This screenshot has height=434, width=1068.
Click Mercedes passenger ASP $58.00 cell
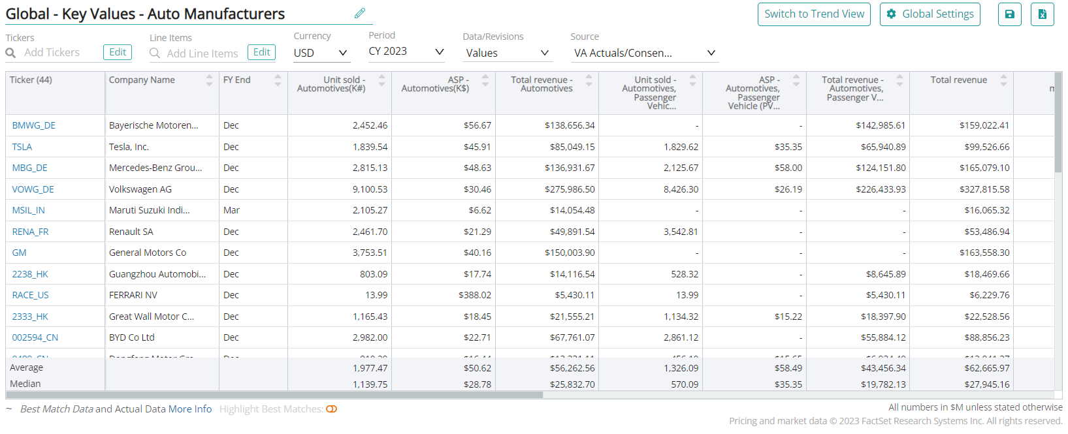click(754, 168)
